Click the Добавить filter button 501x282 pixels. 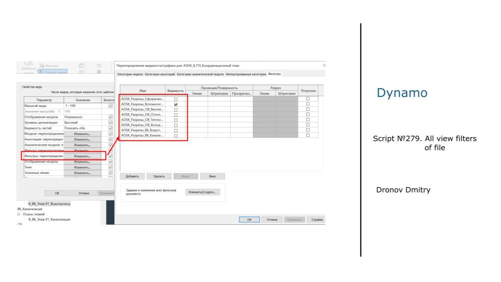[x=132, y=176]
